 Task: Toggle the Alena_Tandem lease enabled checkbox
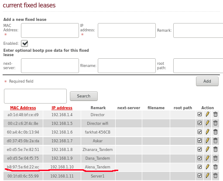click(x=199, y=167)
